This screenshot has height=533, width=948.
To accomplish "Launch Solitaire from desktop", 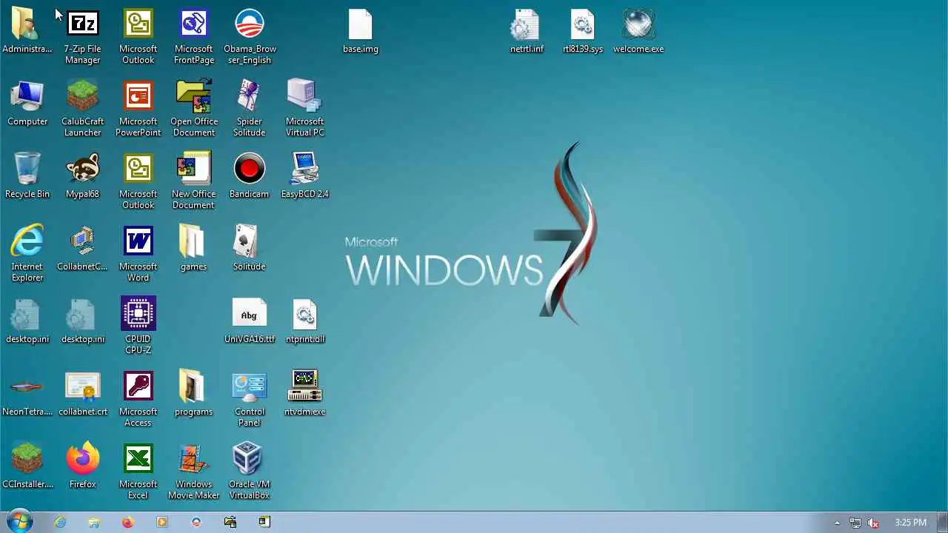I will (x=250, y=249).
